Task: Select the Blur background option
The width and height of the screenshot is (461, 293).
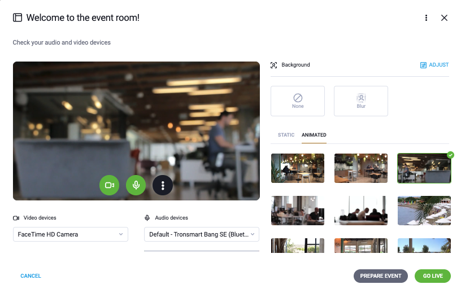Action: point(361,101)
